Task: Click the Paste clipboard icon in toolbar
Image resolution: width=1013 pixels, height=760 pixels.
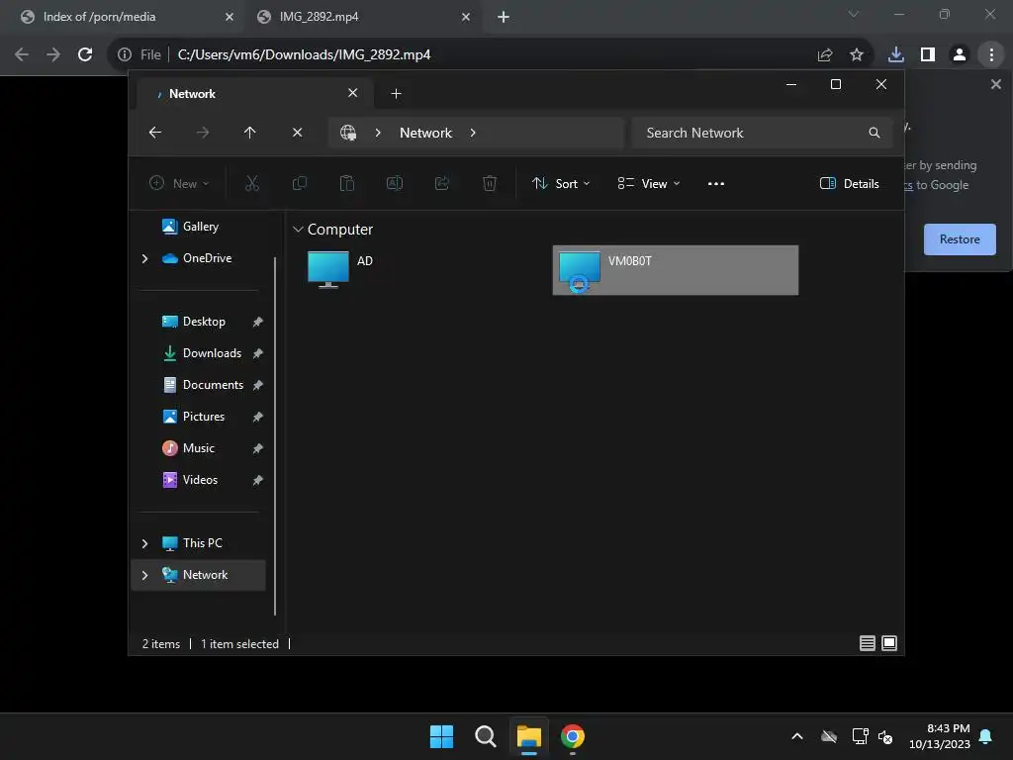Action: pos(347,183)
